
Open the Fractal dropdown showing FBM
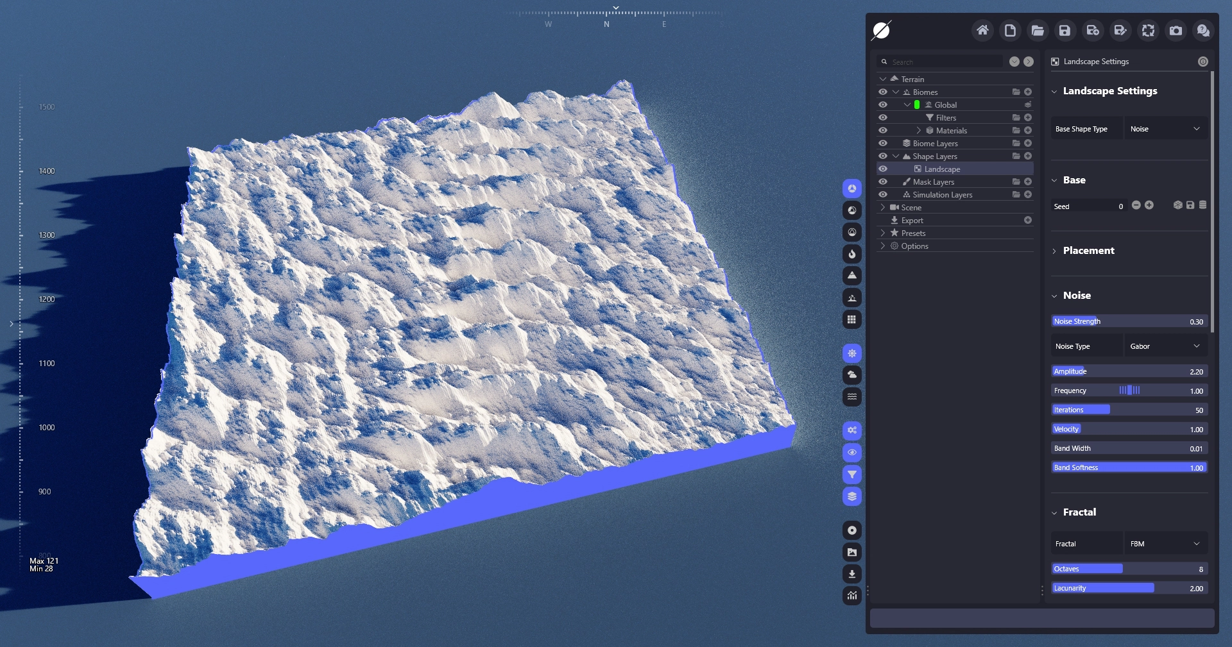(x=1165, y=544)
